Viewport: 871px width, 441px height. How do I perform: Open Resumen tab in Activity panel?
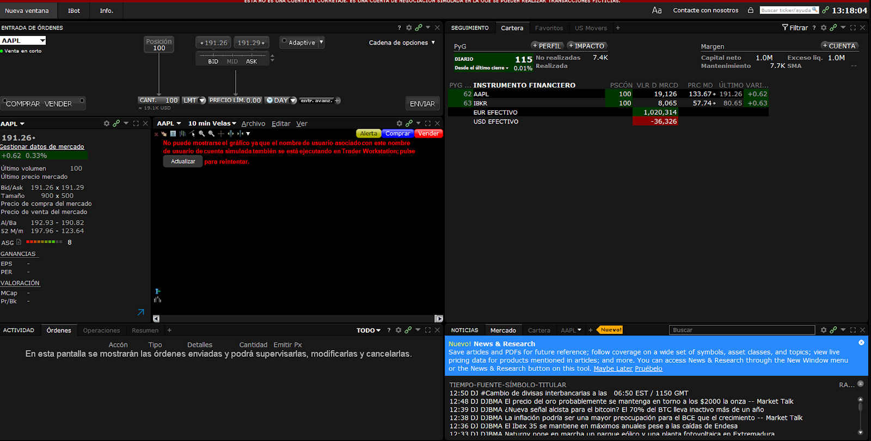(x=145, y=330)
